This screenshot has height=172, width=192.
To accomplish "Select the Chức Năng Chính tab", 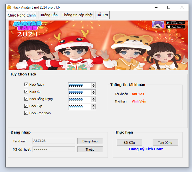I will [x=22, y=15].
